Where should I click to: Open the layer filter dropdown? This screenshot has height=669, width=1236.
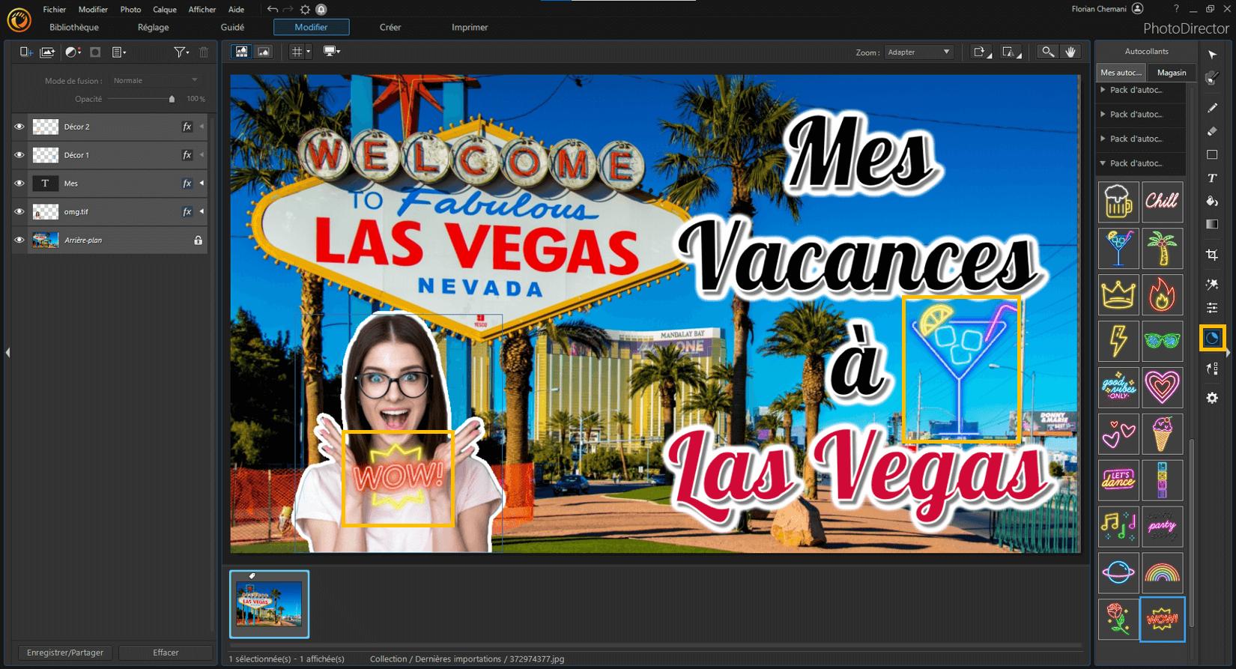181,52
